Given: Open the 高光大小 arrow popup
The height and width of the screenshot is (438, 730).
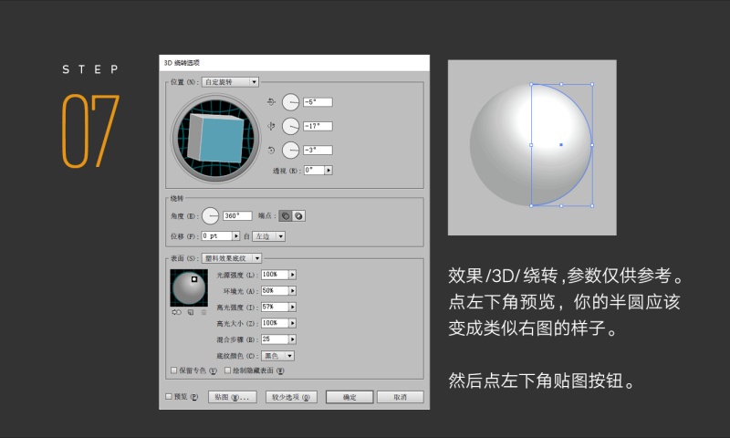Looking at the screenshot, I should (292, 323).
